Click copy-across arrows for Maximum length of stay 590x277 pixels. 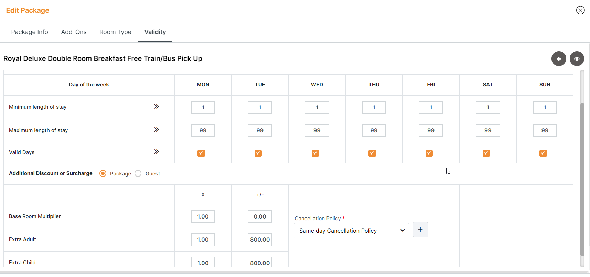pos(157,130)
